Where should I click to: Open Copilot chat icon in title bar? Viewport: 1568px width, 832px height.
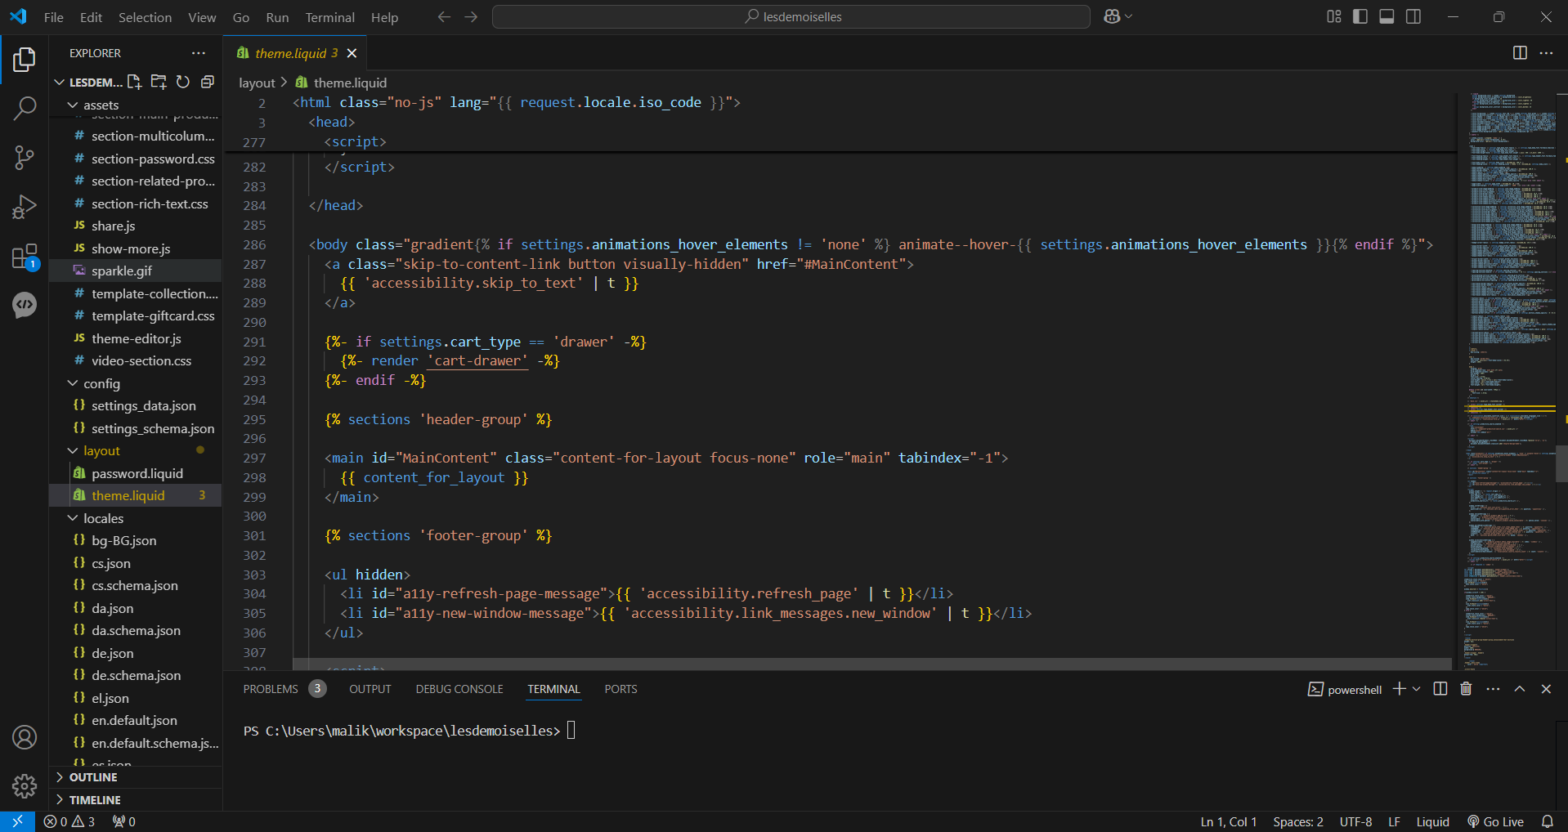1112,16
